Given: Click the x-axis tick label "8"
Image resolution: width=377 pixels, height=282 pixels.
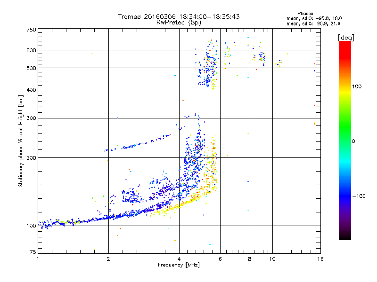Looking at the screenshot, I should pos(250,259).
